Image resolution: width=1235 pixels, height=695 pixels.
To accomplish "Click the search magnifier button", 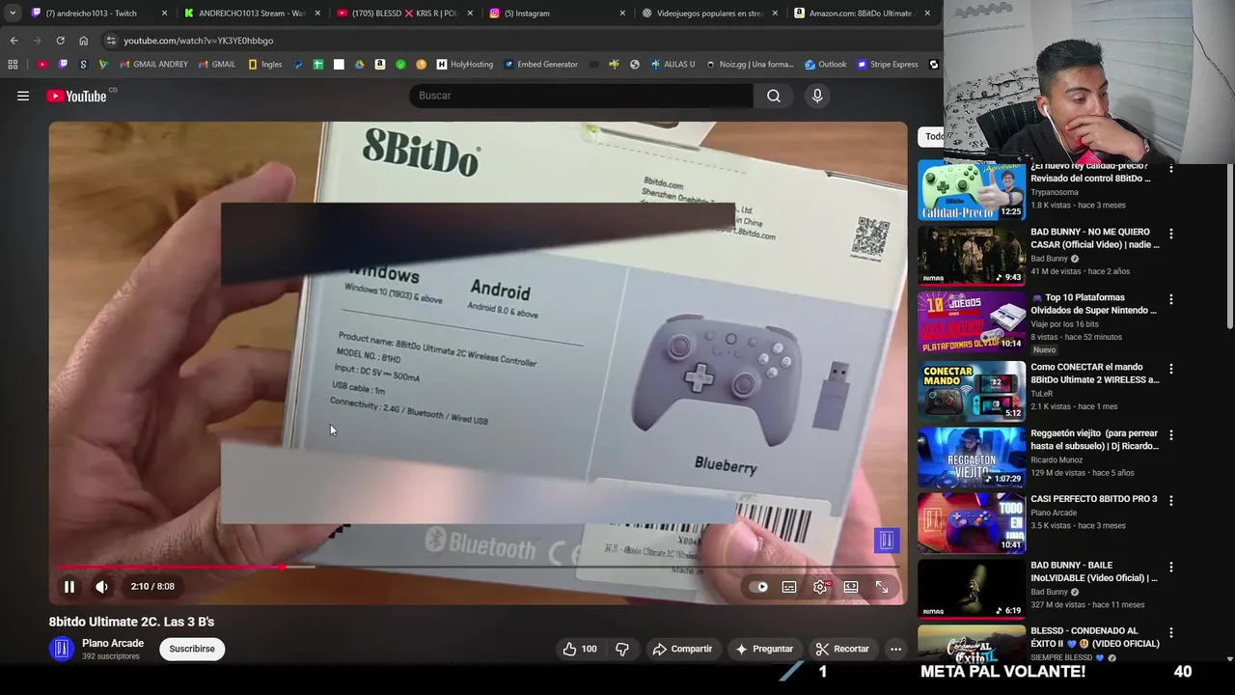I will [774, 96].
